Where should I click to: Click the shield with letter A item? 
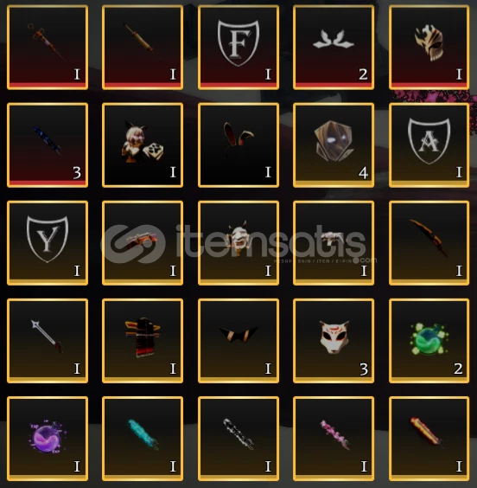429,145
